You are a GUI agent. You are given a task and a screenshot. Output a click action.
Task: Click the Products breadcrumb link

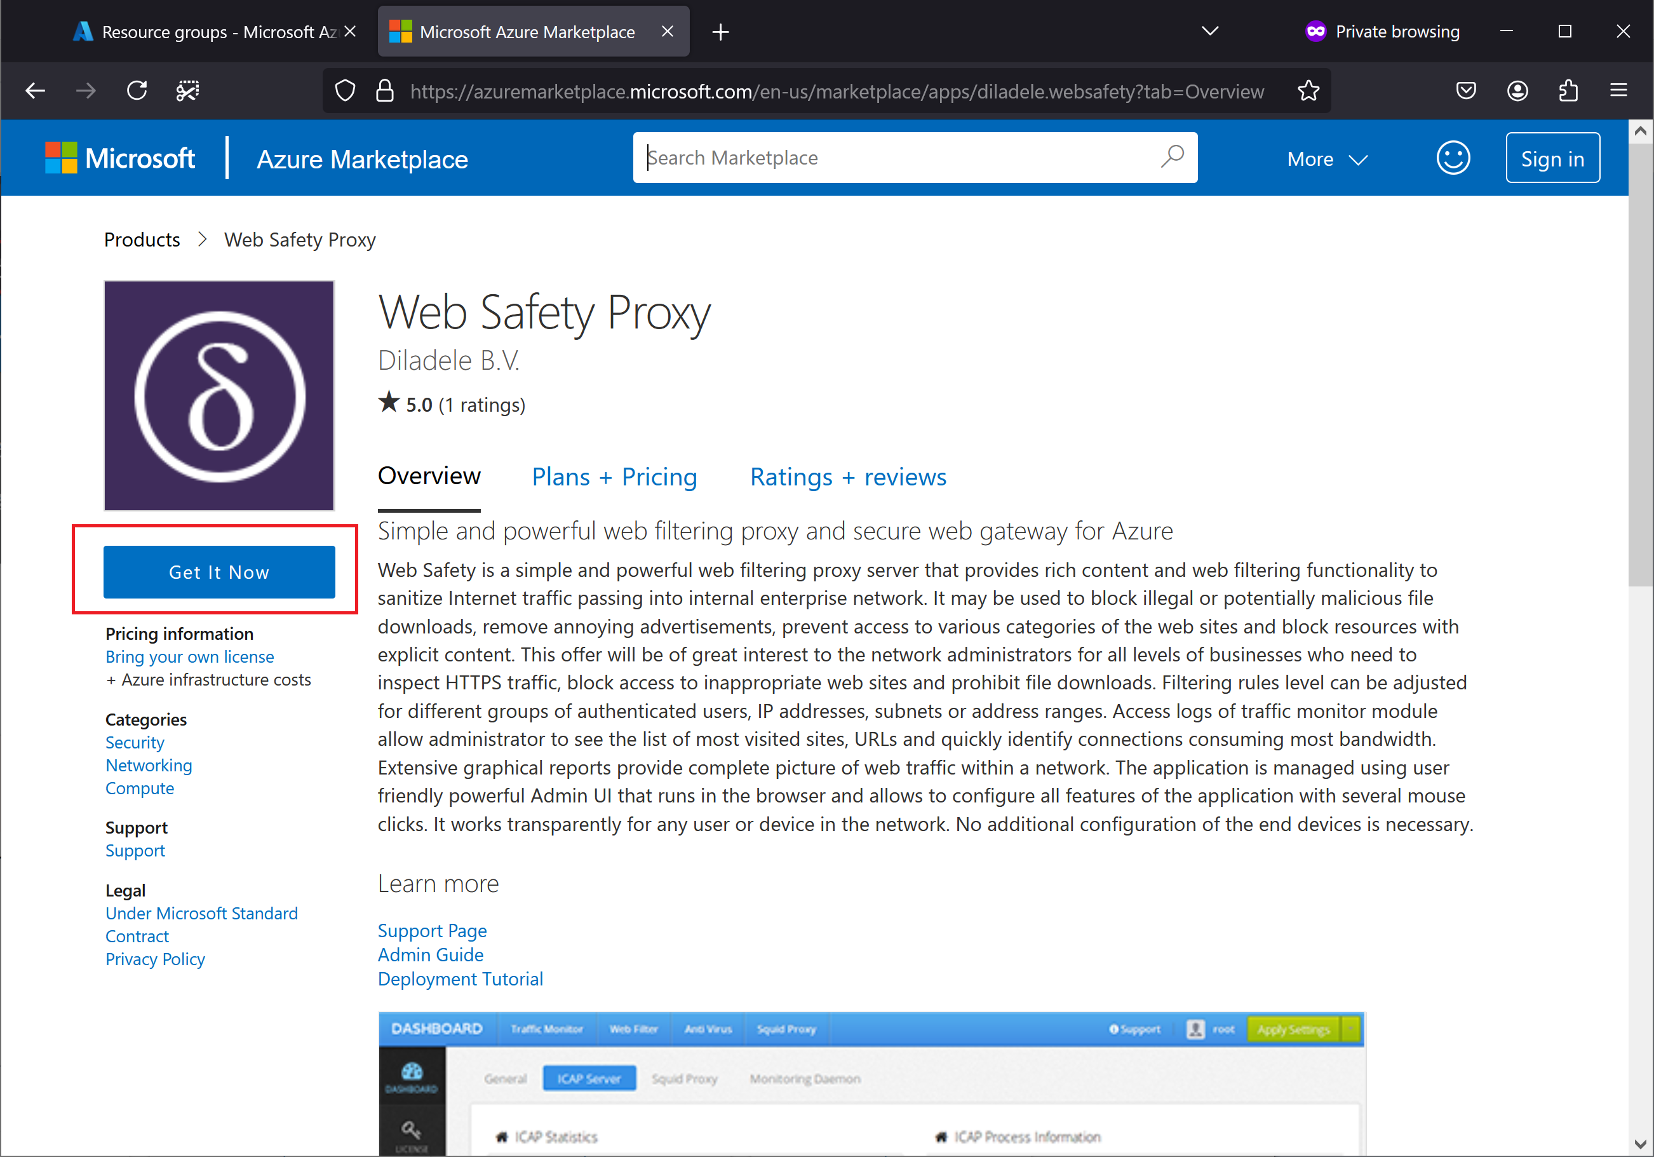(x=142, y=239)
